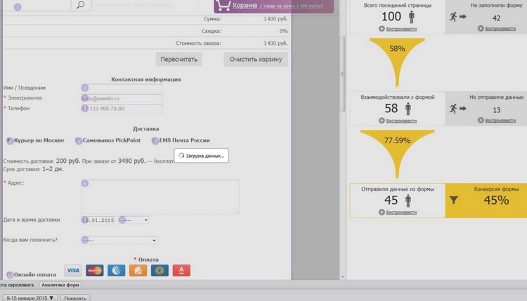Play replay under Не отправили данные
Screen dimensions: 527x301
point(497,120)
